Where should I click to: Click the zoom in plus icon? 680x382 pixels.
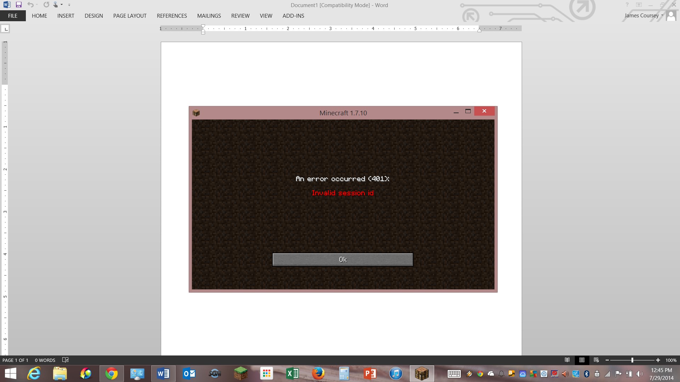[x=658, y=360]
